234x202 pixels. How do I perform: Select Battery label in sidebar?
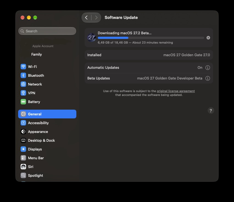pyautogui.click(x=34, y=102)
